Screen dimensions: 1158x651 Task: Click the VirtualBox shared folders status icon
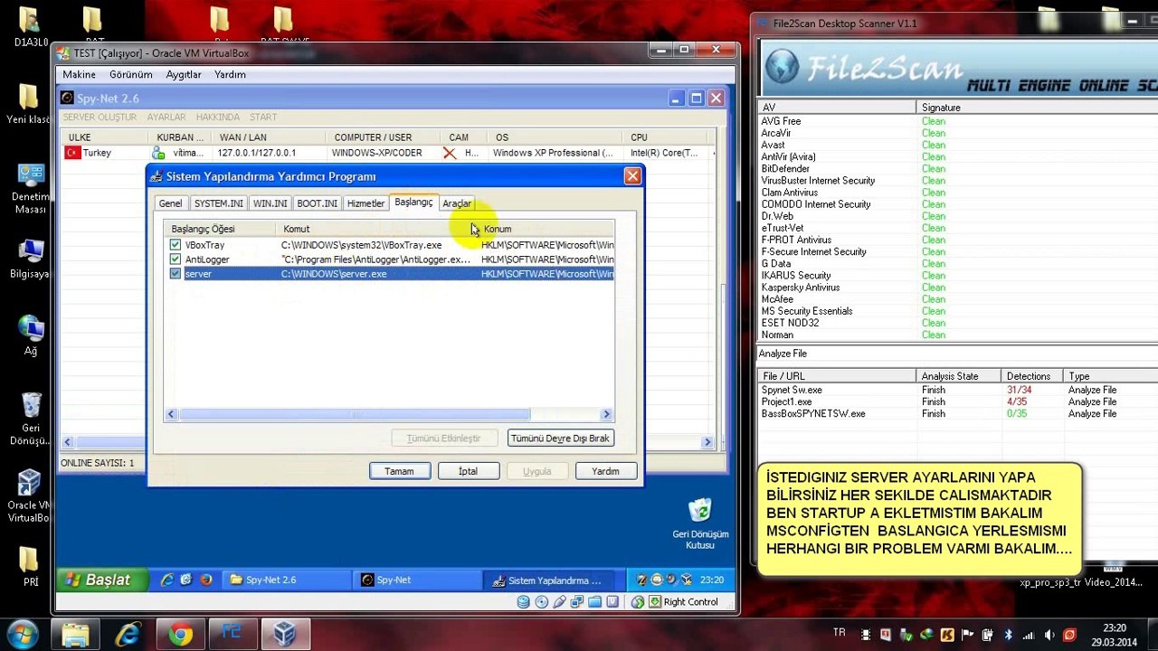[594, 602]
